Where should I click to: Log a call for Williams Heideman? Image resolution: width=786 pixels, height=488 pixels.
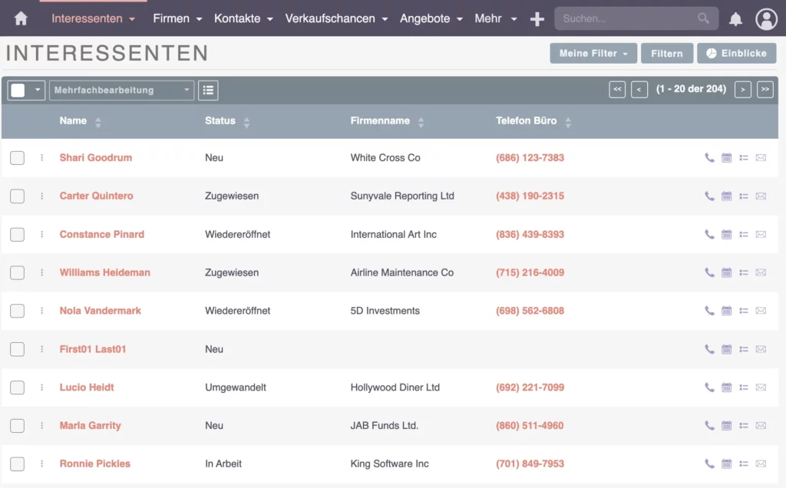709,272
